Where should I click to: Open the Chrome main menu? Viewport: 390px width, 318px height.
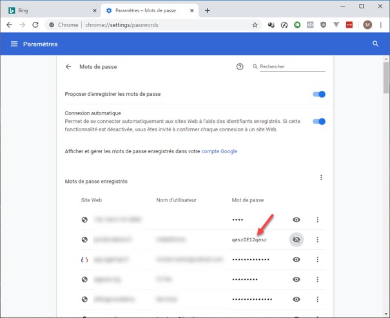tap(381, 25)
